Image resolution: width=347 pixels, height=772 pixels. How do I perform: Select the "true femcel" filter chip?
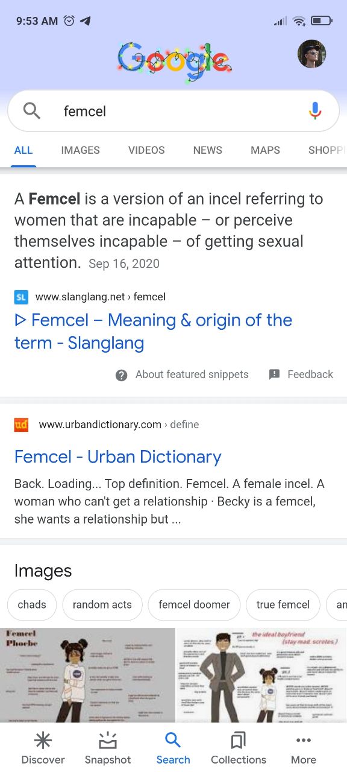[x=283, y=604]
